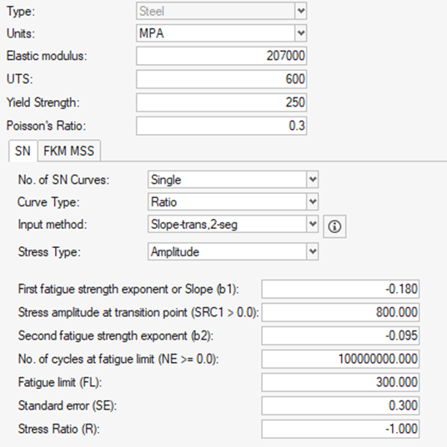Screen dimensions: 447x447
Task: Click the Poisson's Ratio field with 0.3
Action: pos(221,126)
